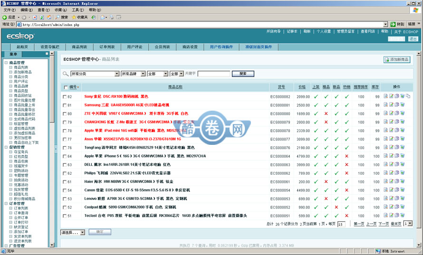Open the second 全部 filter dropdown
423x255 pixels.
click(x=177, y=74)
